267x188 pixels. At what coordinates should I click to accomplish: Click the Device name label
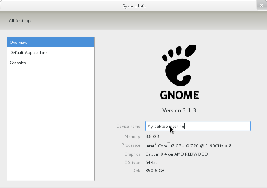[128, 126]
